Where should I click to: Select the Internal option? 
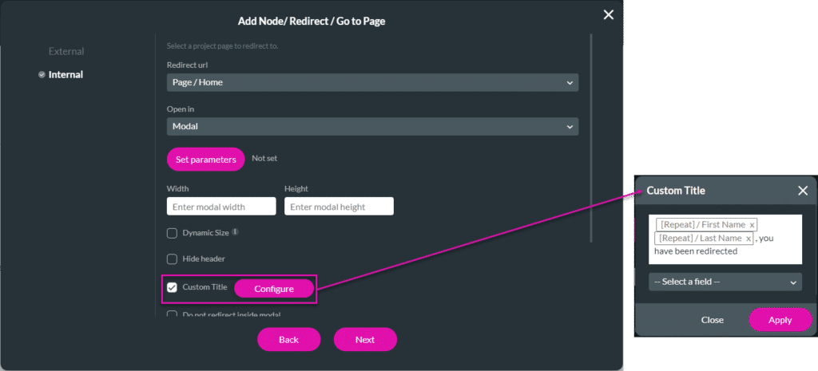pos(66,74)
